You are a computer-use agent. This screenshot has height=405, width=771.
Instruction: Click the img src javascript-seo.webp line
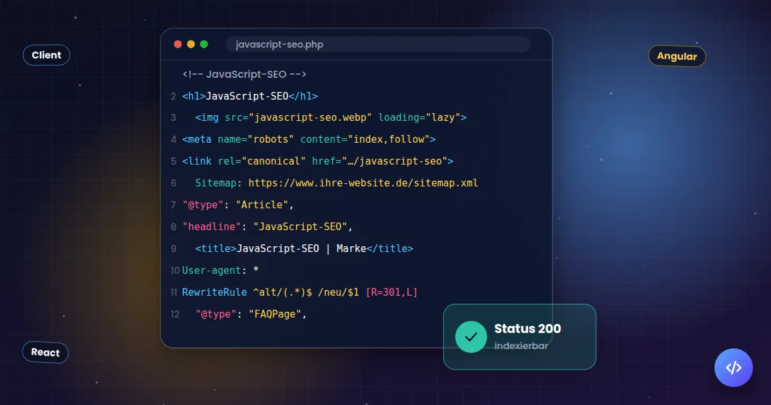[x=331, y=118]
